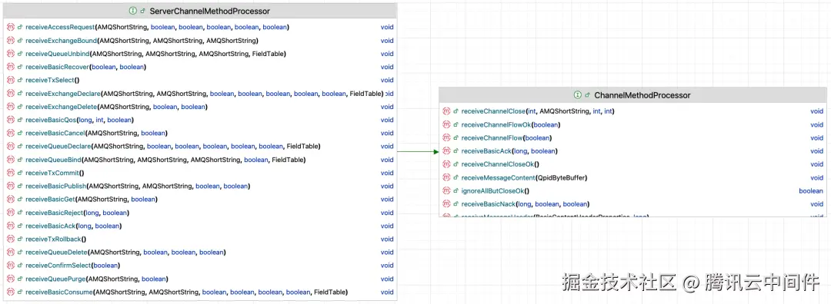This screenshot has width=831, height=304.
Task: Click method icon beside receiveChannelClose
Action: coord(446,111)
